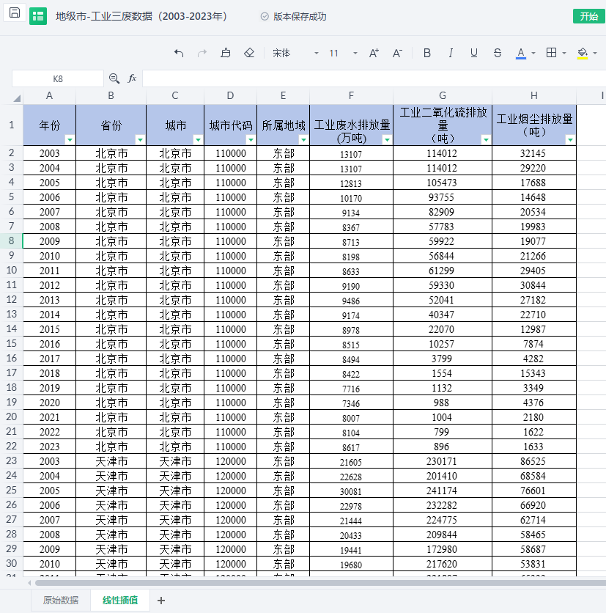Viewport: 606px width, 613px height.
Task: Click cell value 86525
Action: click(x=533, y=461)
